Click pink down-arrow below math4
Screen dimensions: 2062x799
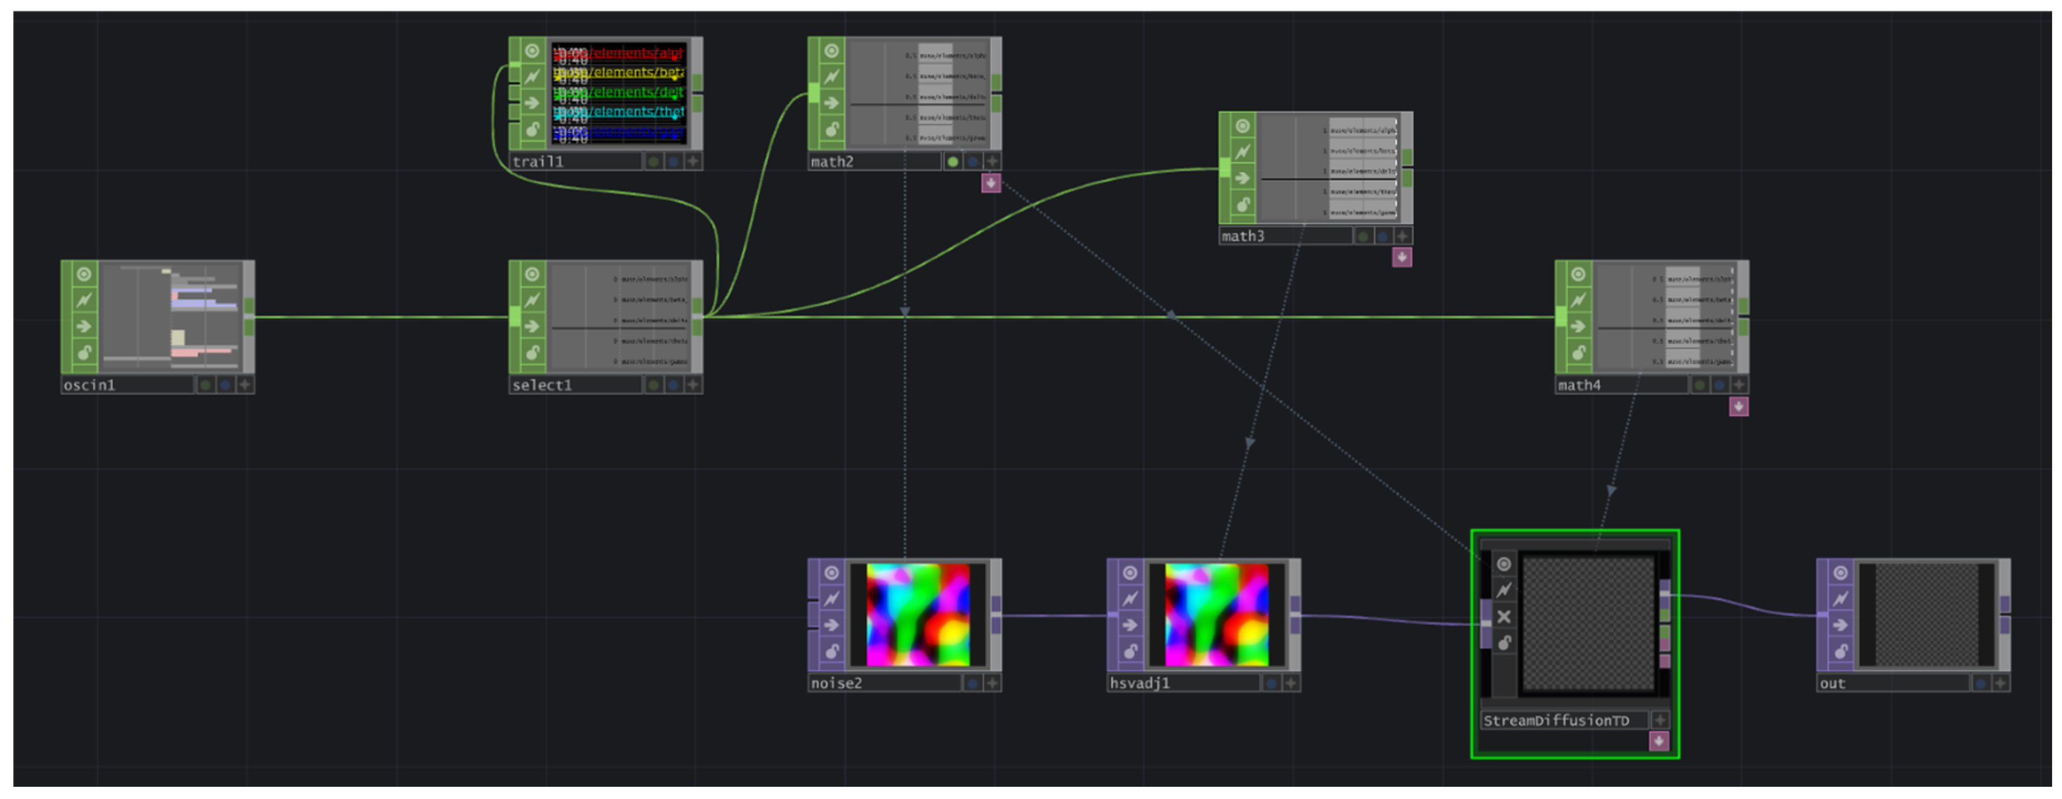pyautogui.click(x=1738, y=407)
